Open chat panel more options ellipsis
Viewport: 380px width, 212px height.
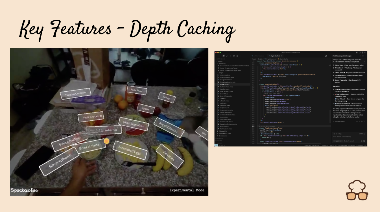(365, 56)
